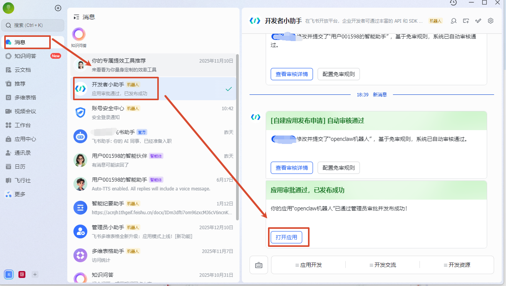506x286 pixels.
Task: Click the 机器人 tag in chat header
Action: [436, 21]
